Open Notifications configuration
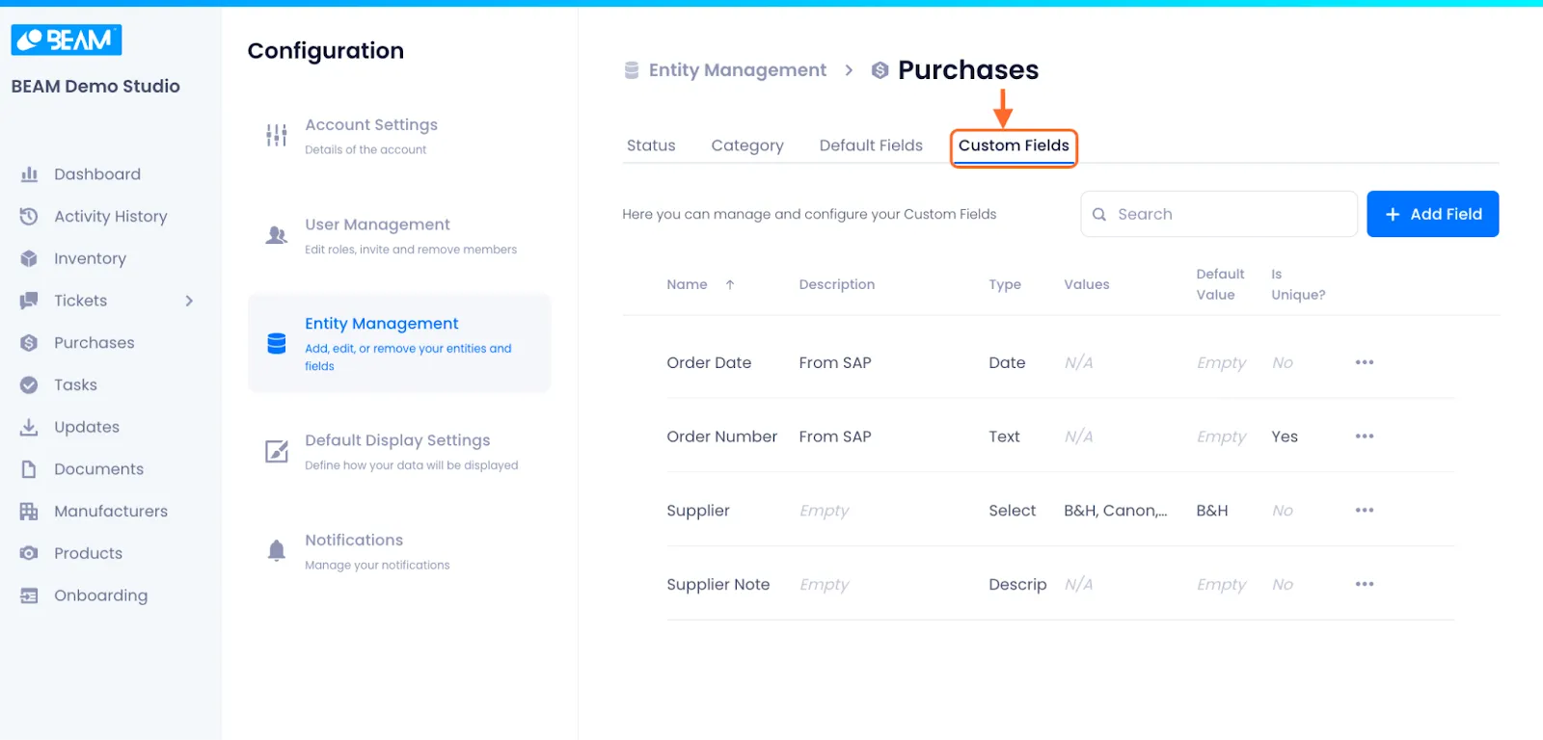 399,551
